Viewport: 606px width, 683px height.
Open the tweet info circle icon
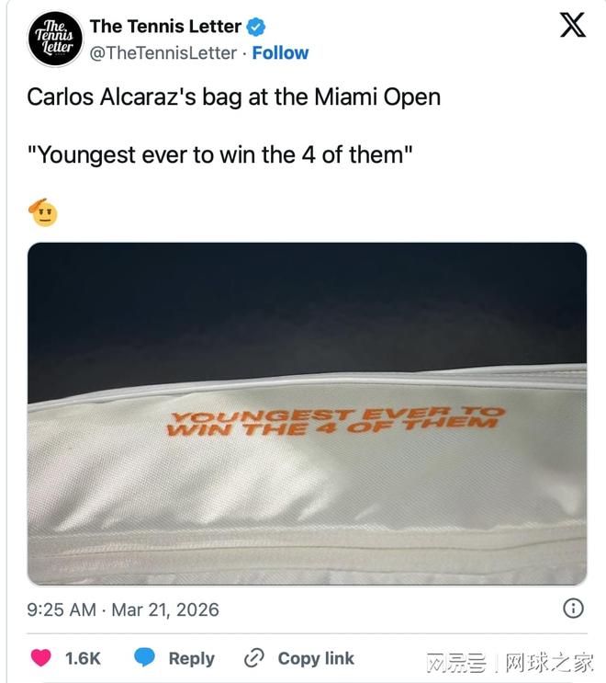[x=573, y=608]
